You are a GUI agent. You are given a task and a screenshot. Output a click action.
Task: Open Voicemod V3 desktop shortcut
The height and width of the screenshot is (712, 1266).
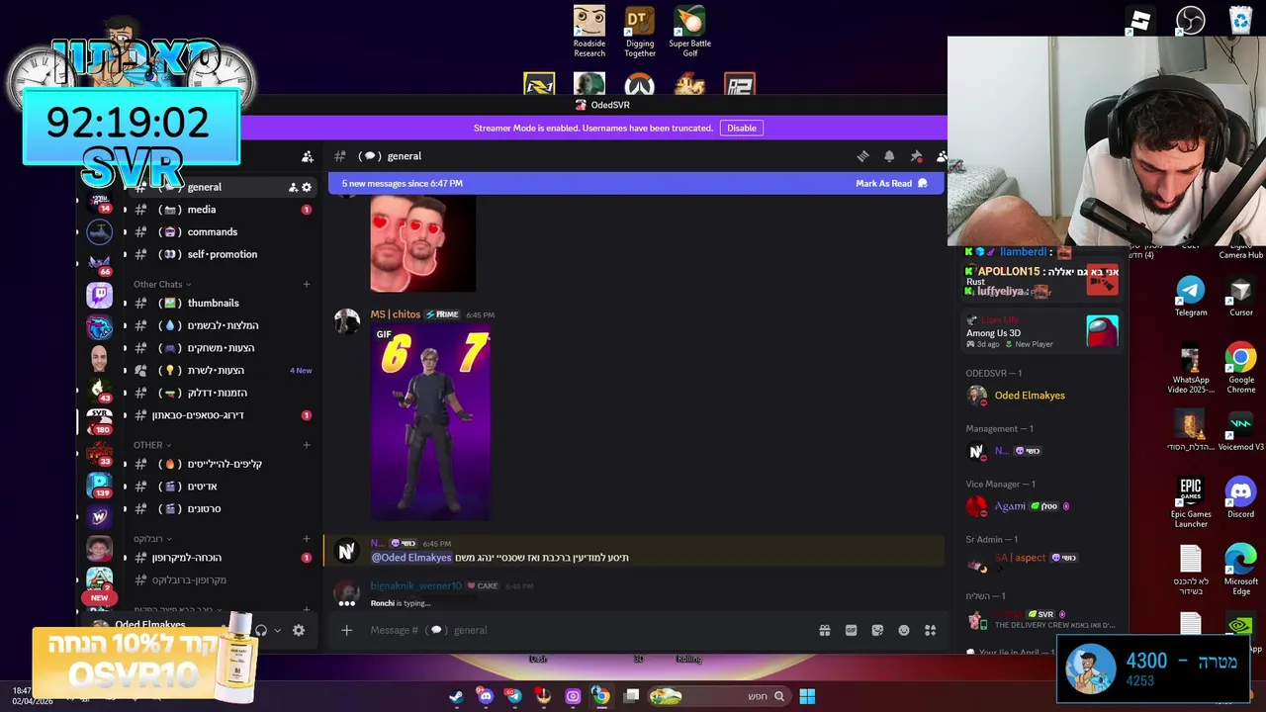click(x=1240, y=430)
